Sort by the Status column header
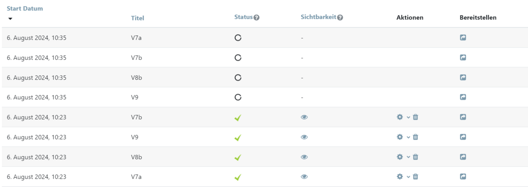Image resolution: width=528 pixels, height=187 pixels. 243,17
